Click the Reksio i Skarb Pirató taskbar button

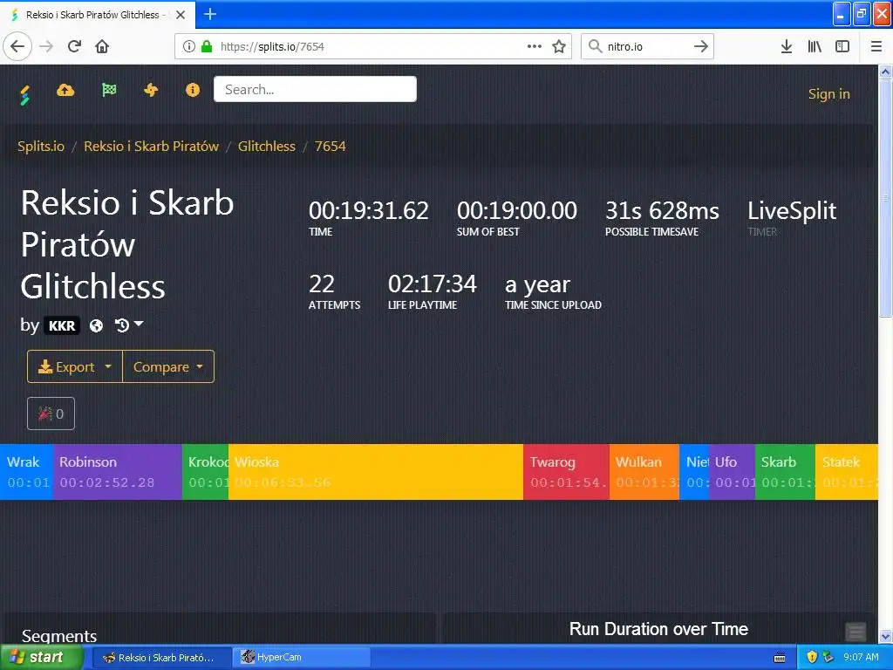click(162, 657)
